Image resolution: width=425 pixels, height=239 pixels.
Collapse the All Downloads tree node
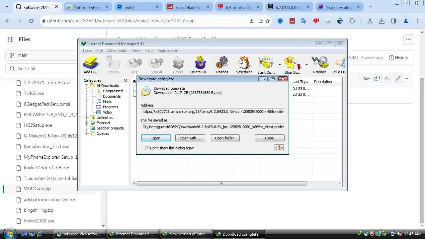pos(87,86)
